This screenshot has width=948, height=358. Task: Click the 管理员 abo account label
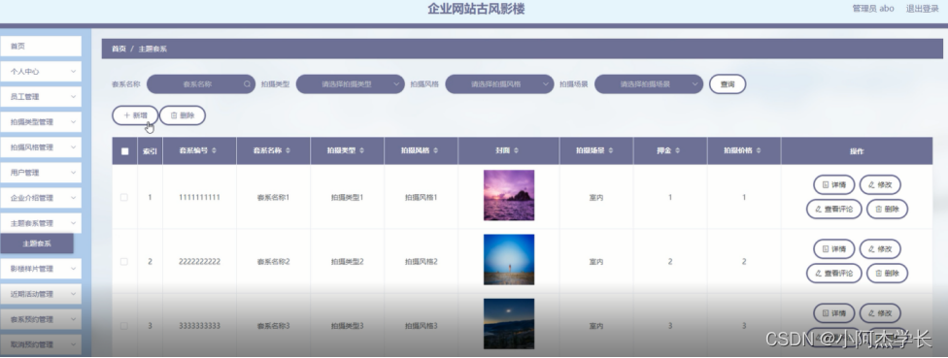[x=873, y=9]
